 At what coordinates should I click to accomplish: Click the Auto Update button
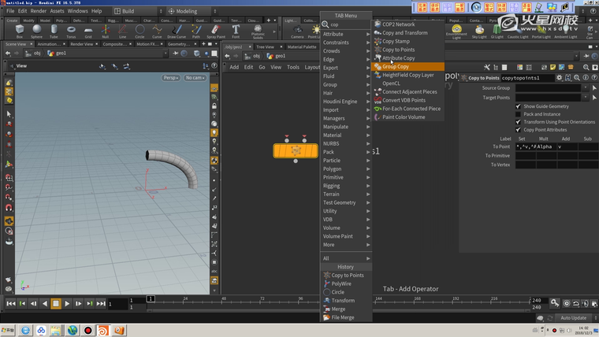click(573, 318)
